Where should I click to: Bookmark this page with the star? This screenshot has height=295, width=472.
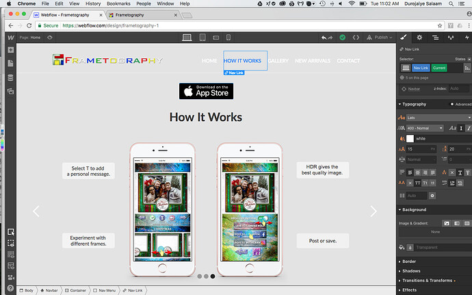tap(440, 25)
